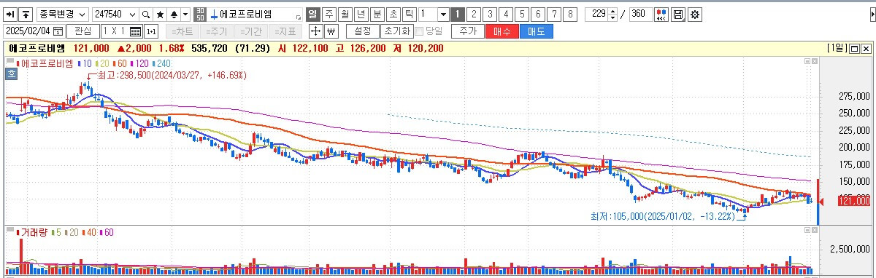Click the collapse-to-top arrow icon
The width and height of the screenshot is (876, 278).
26,15
